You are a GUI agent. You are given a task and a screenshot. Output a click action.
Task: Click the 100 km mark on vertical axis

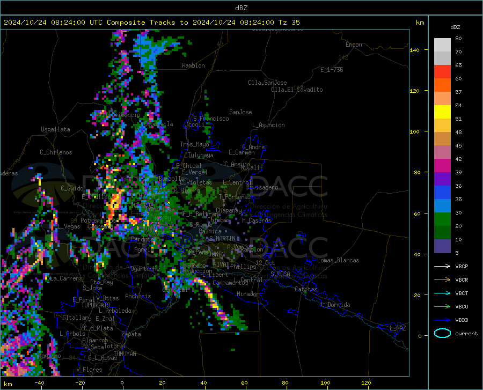click(x=414, y=131)
